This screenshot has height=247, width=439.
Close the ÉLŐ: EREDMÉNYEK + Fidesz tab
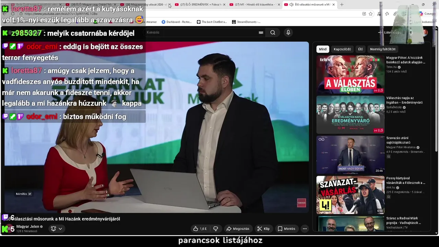coord(224,4)
